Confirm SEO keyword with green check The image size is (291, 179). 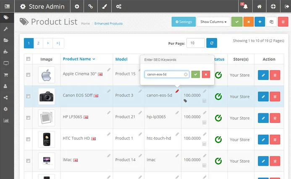[196, 74]
